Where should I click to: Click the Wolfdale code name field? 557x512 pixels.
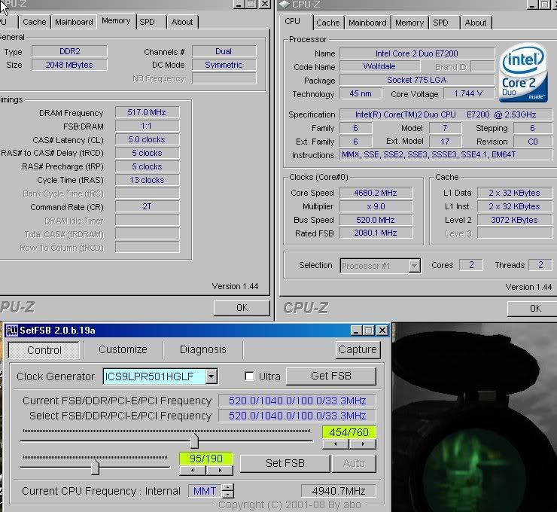click(x=379, y=67)
